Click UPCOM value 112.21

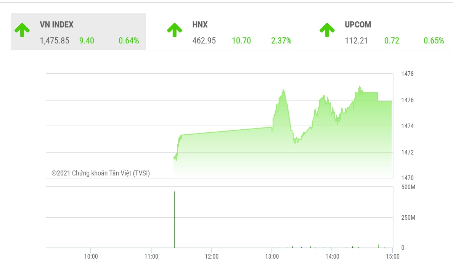(356, 41)
